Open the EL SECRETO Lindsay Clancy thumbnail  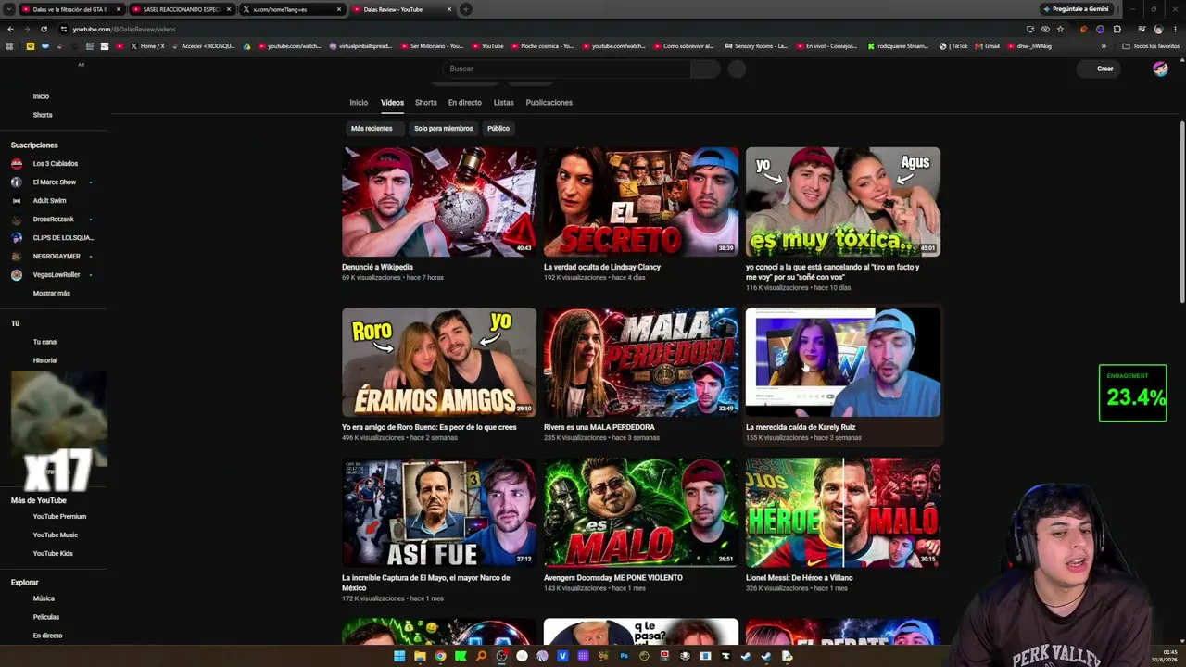pos(641,202)
